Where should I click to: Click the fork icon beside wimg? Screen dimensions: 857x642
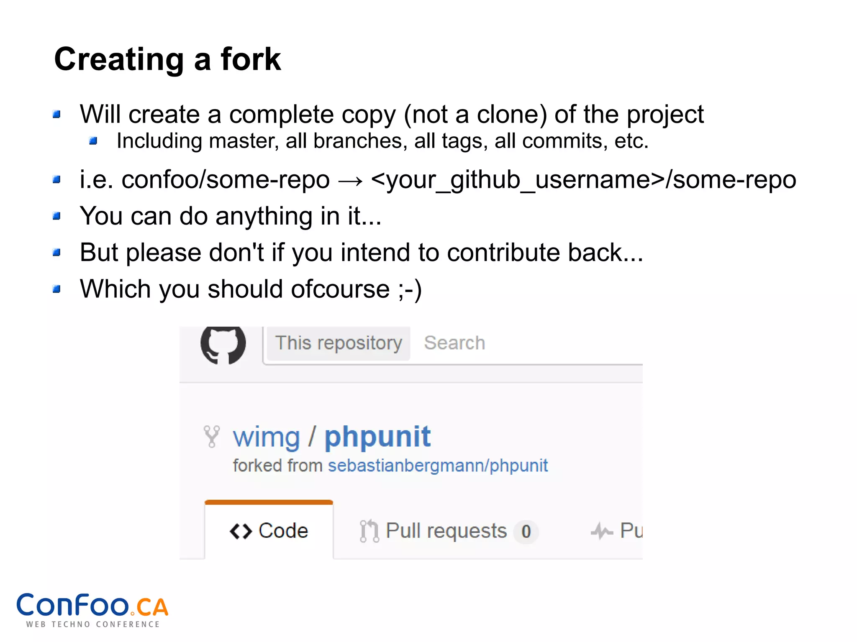211,437
